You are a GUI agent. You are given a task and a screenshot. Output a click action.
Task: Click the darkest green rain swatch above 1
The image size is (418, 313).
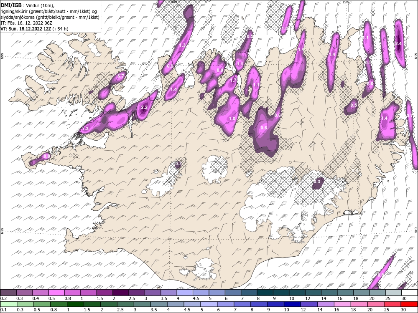point(75,304)
